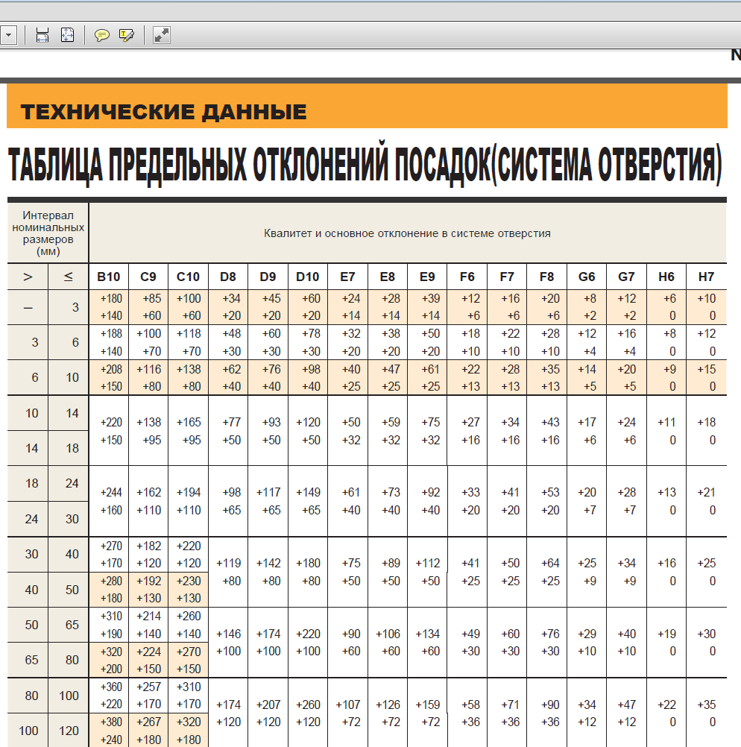
Task: Click the +21 value in H7 column
Action: tap(707, 492)
